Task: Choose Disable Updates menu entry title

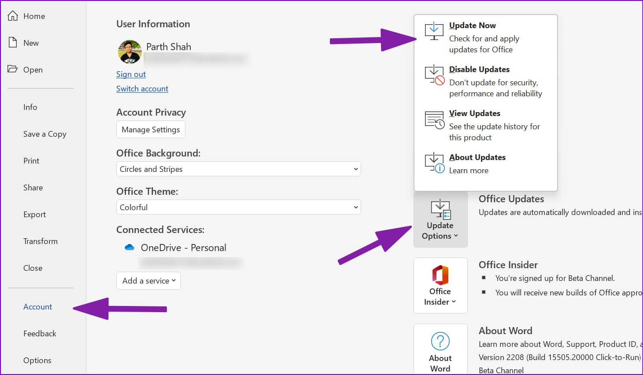Action: [479, 69]
